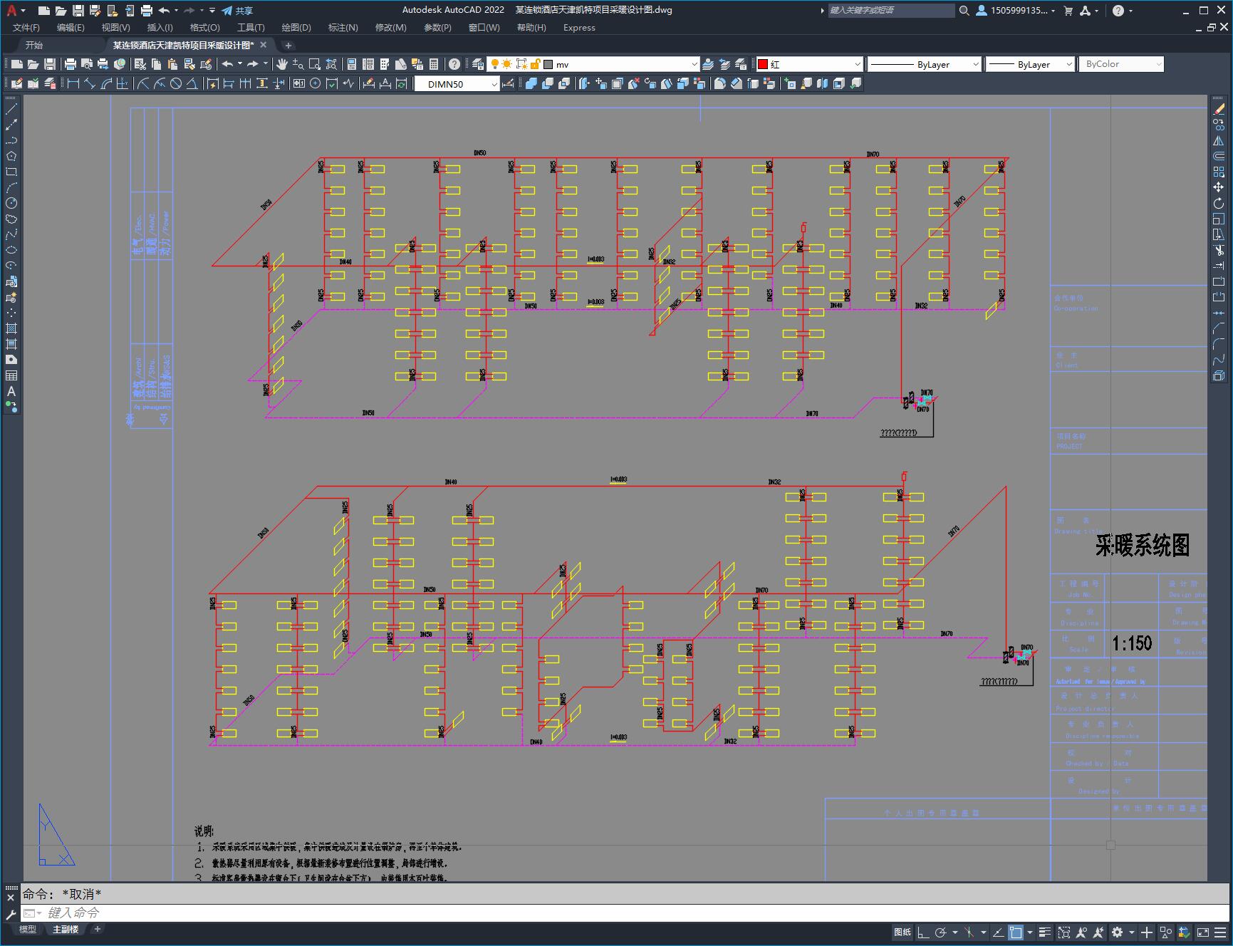Select the Angular dimension tool
This screenshot has height=946, width=1233.
pyautogui.click(x=192, y=83)
